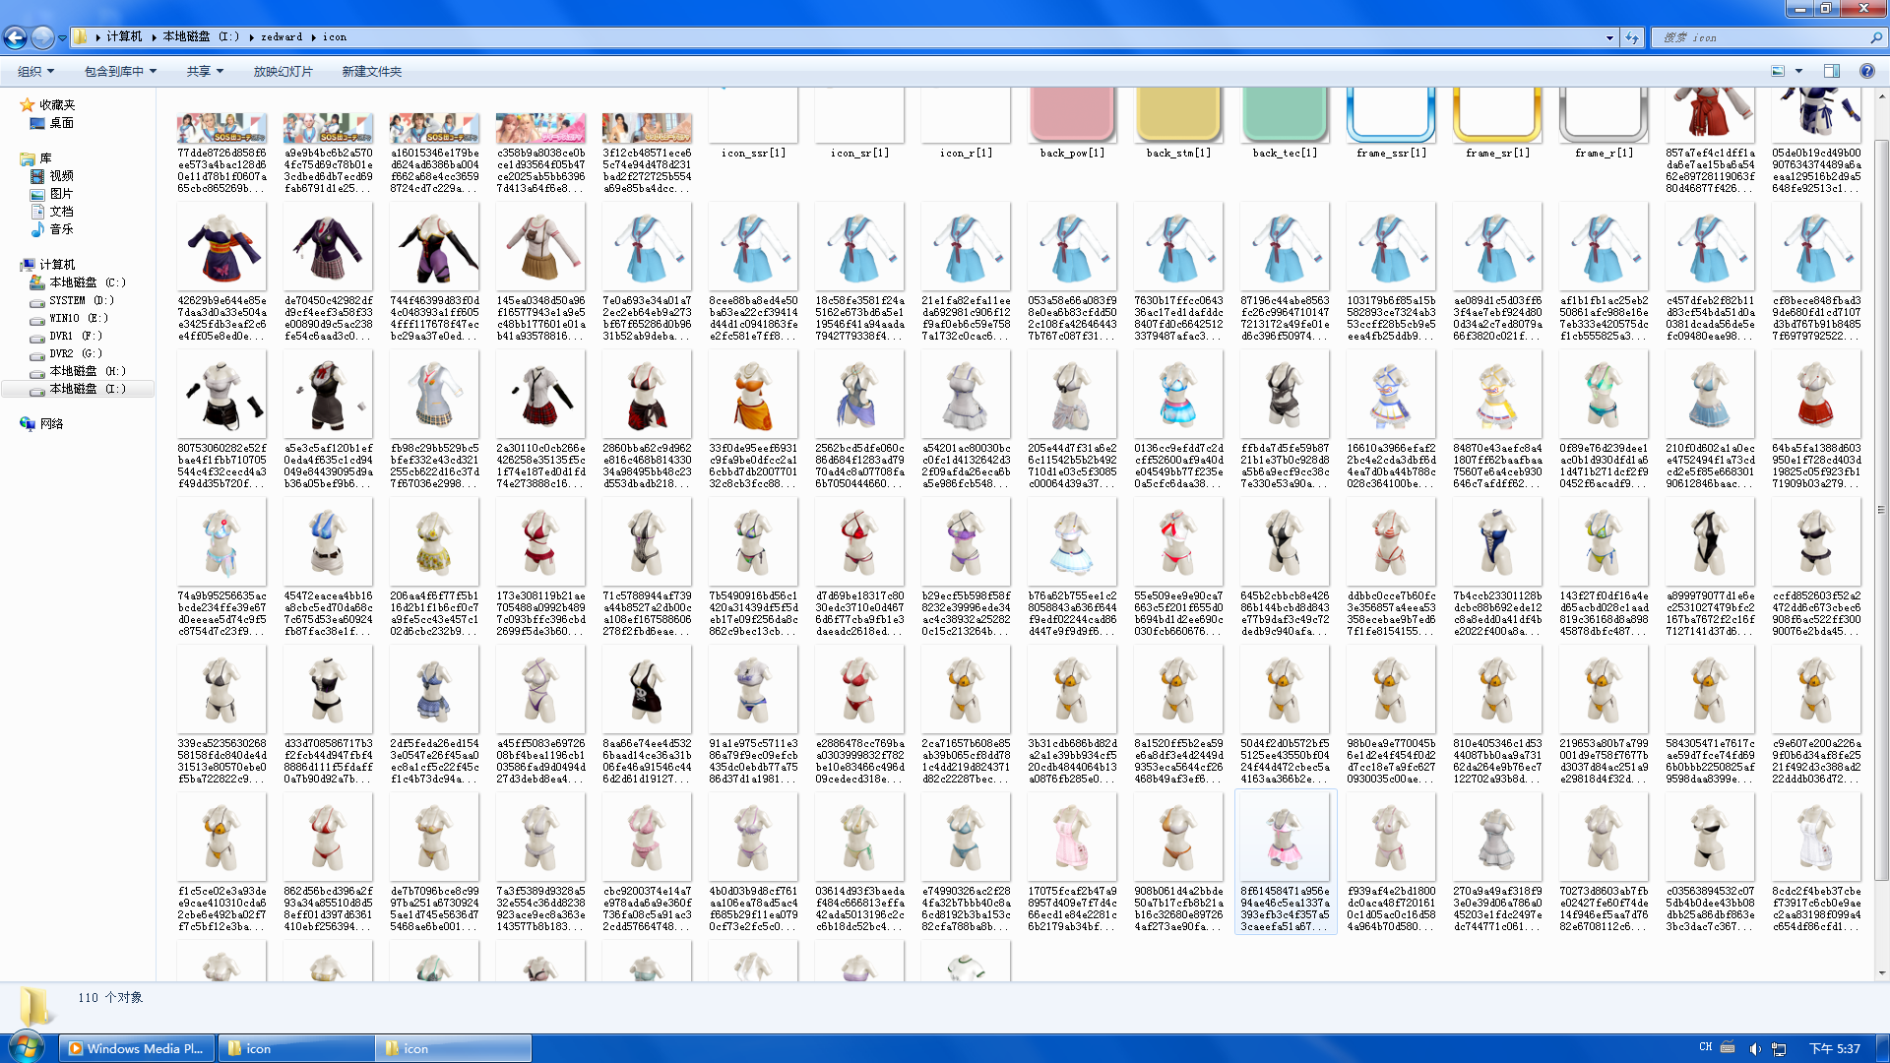Image resolution: width=1890 pixels, height=1063 pixels.
Task: Click 计算机 in the address breadcrumb
Action: [x=124, y=36]
